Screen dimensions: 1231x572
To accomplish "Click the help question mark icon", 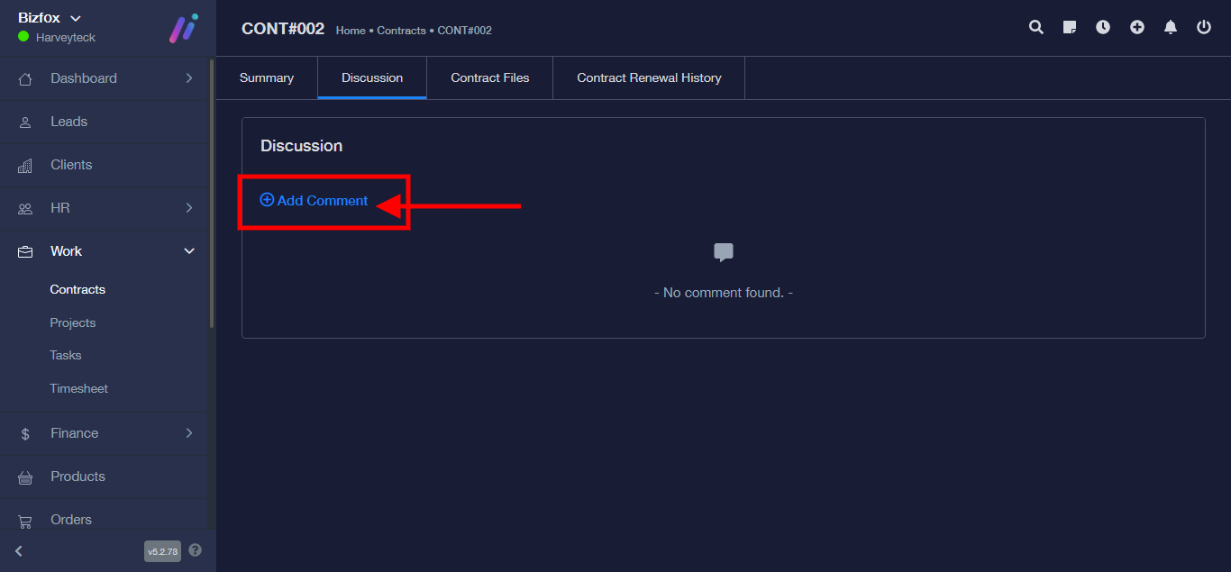I will (196, 550).
